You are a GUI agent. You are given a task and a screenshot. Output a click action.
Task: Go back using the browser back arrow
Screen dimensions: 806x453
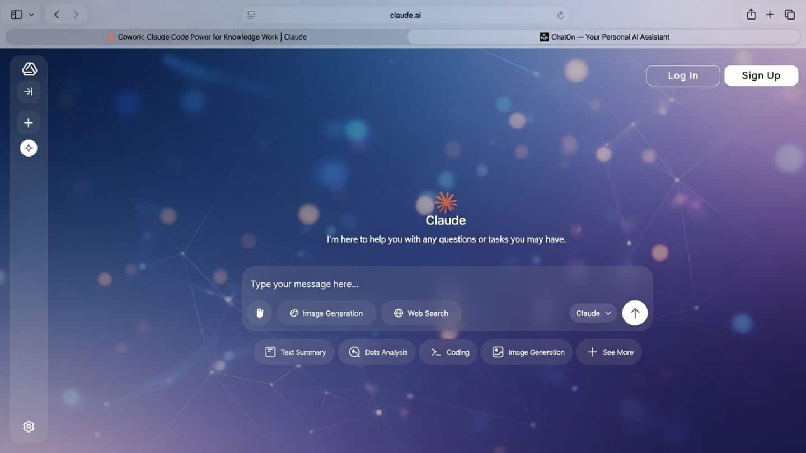[x=57, y=15]
